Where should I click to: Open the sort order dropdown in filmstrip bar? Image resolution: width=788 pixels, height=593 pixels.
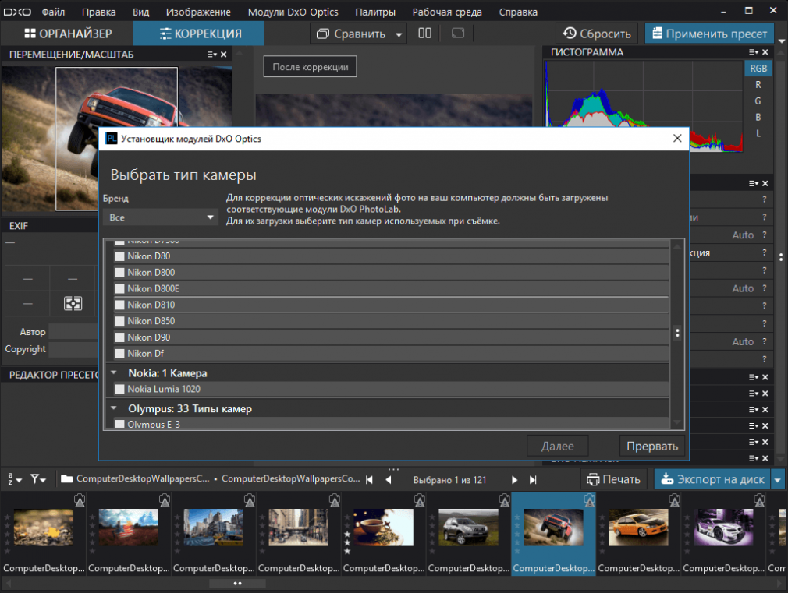coord(15,479)
